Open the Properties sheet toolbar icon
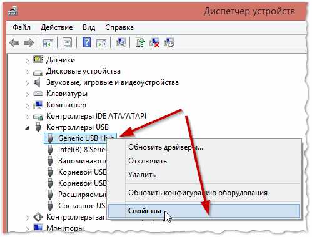 tap(67, 43)
